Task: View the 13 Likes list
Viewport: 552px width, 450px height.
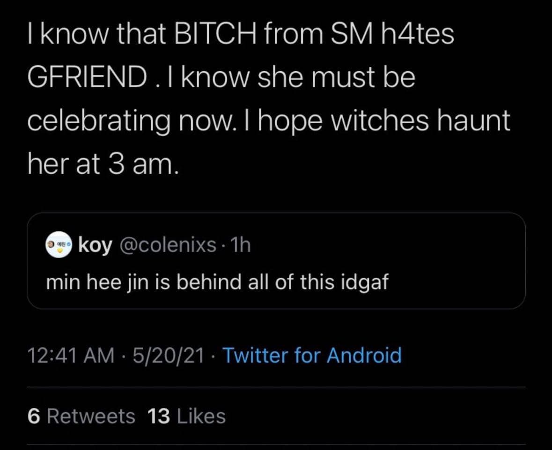Action: pyautogui.click(x=186, y=416)
